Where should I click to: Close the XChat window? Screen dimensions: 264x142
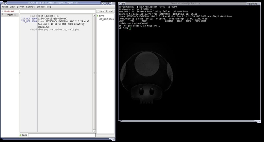pos(110,3)
